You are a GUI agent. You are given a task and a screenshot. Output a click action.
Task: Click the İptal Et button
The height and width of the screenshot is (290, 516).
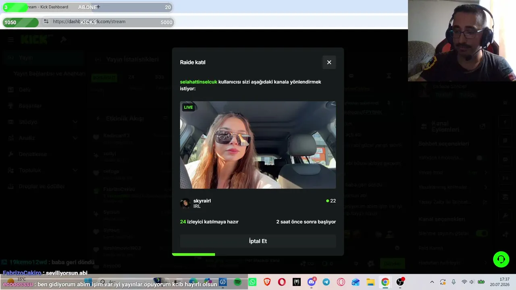point(258,241)
